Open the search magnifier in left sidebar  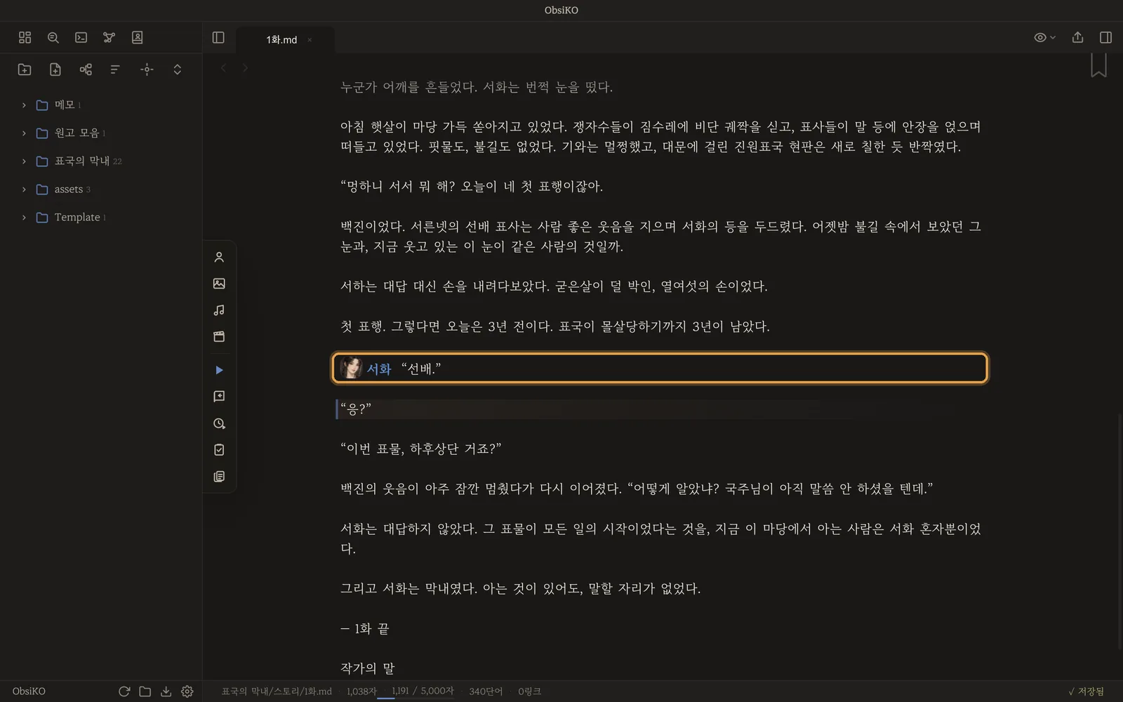coord(53,37)
